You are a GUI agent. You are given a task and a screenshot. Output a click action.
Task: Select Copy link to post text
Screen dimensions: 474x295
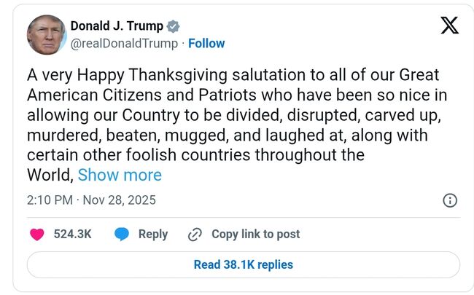point(255,235)
